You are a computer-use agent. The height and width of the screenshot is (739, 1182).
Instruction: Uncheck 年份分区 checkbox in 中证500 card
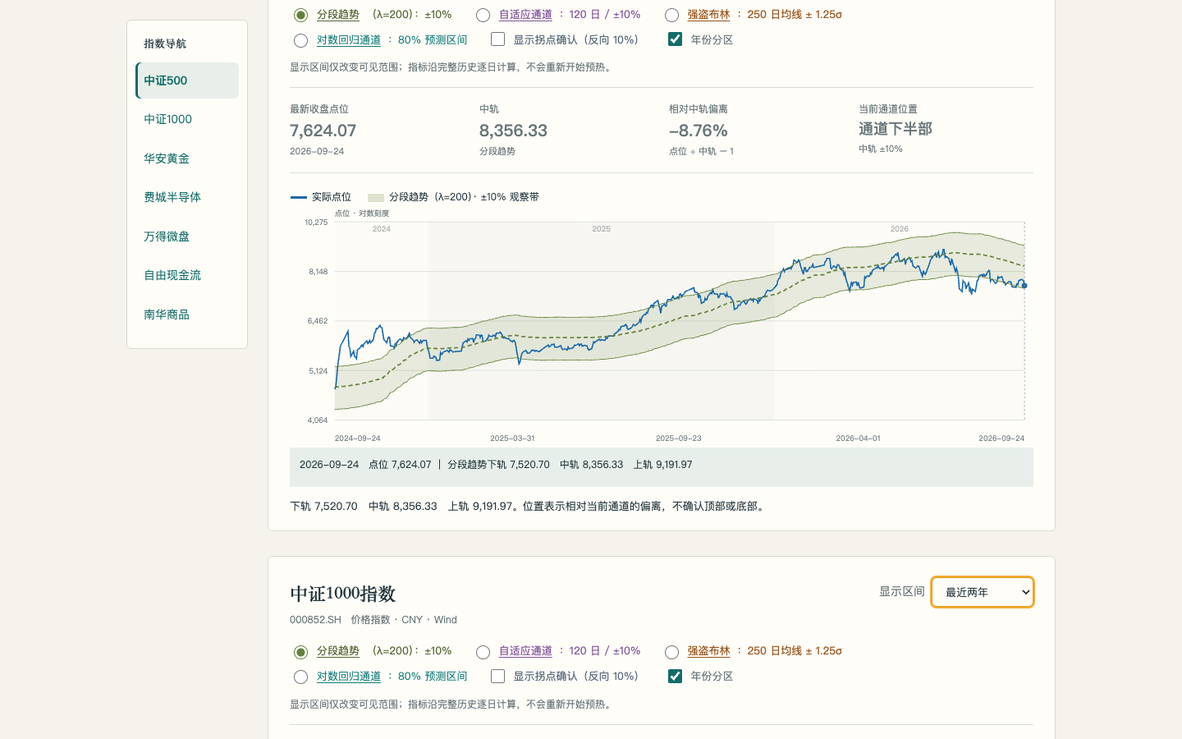pos(675,39)
